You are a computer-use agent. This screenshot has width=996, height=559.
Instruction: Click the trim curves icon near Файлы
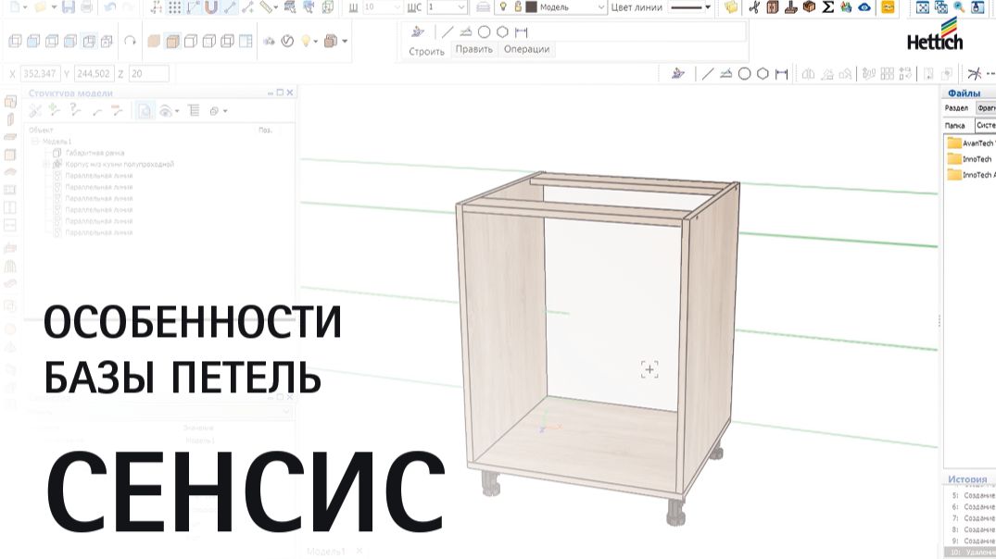[x=975, y=74]
